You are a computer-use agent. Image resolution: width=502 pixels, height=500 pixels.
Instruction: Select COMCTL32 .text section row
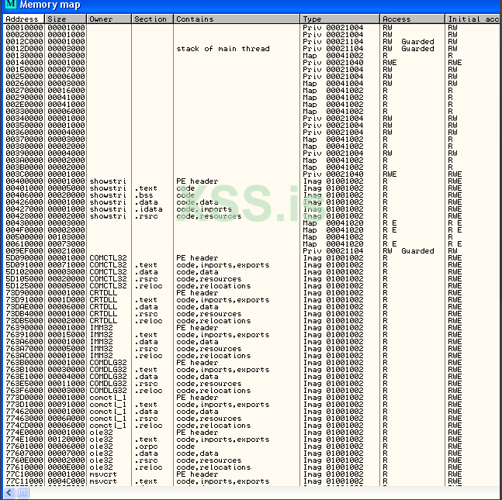pos(251,265)
